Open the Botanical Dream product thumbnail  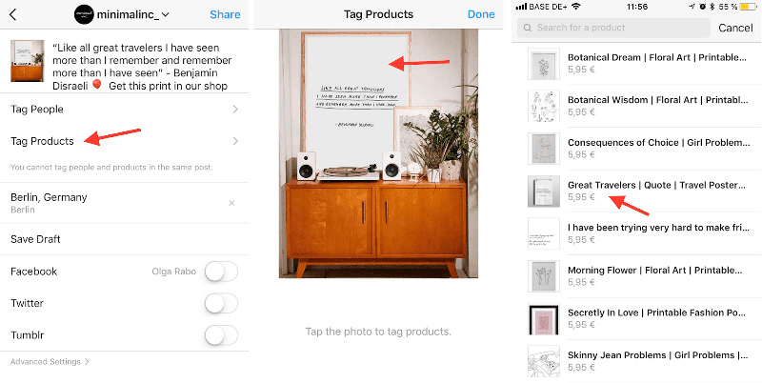click(543, 63)
